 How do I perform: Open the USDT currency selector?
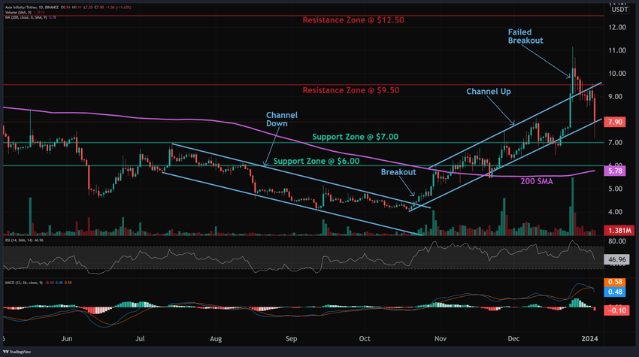[x=619, y=9]
